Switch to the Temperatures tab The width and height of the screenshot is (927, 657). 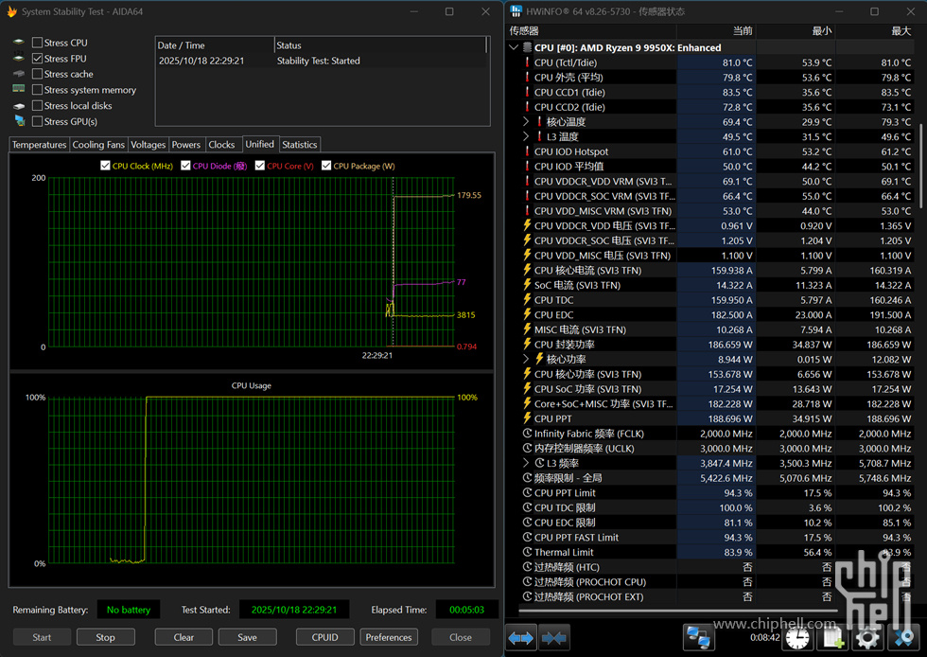39,145
